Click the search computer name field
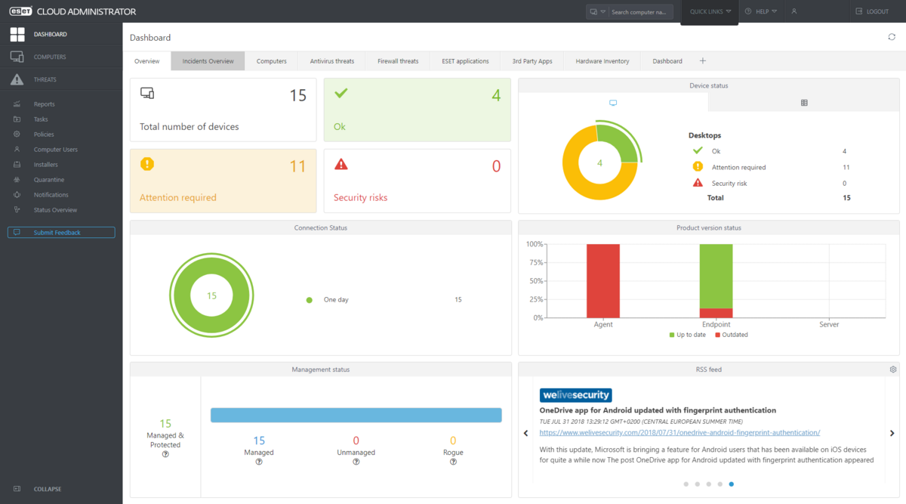The image size is (906, 504). point(640,12)
